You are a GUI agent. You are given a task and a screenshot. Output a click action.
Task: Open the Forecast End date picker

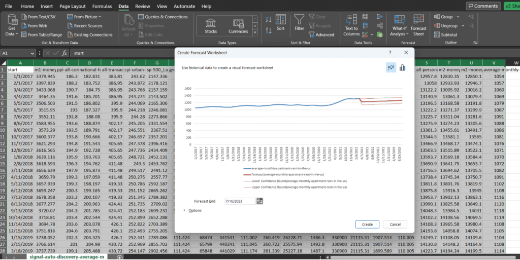tap(259, 201)
